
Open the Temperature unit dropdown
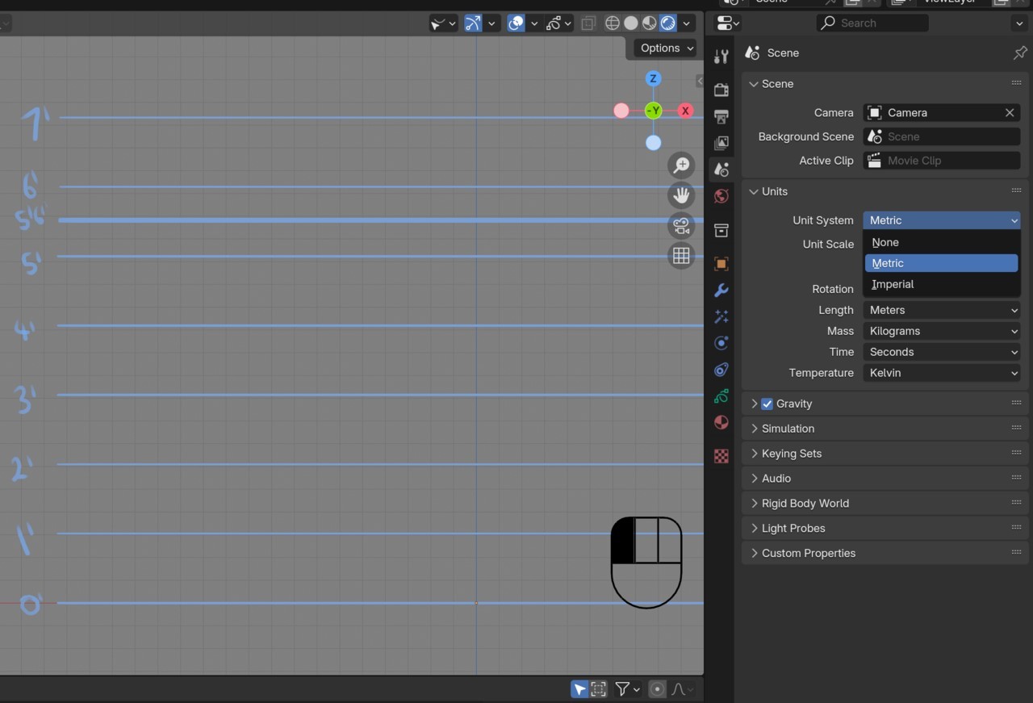(942, 373)
